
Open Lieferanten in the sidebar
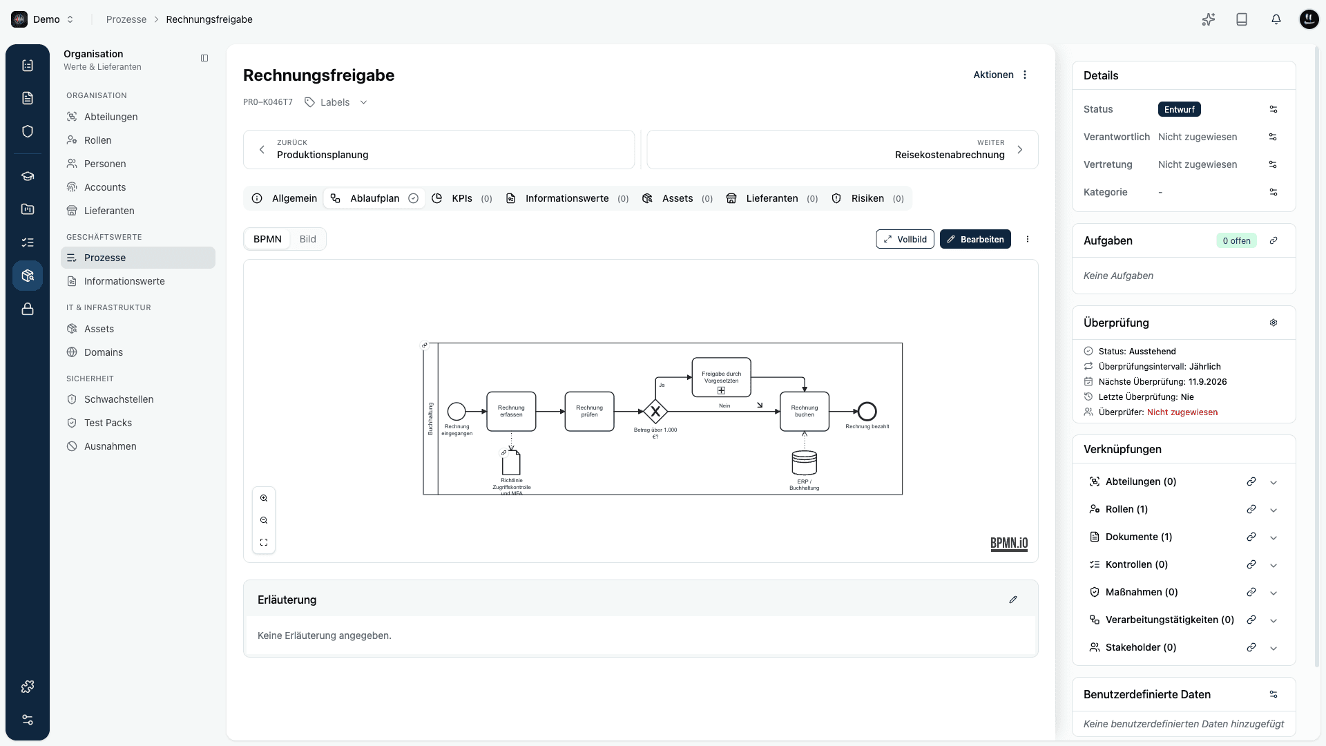[x=138, y=211]
